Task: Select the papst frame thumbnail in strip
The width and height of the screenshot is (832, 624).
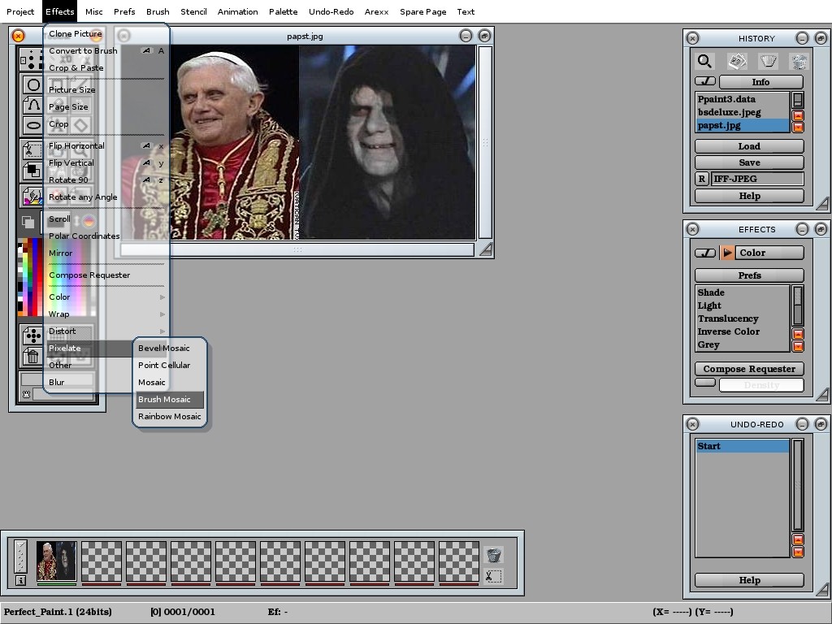Action: tap(57, 561)
